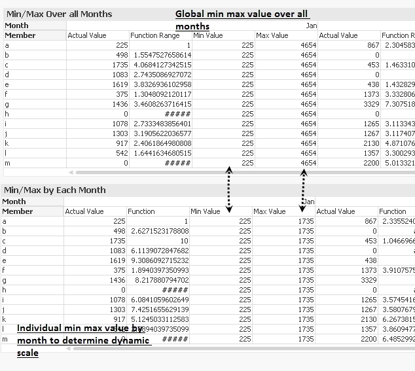The image size is (415, 371).
Task: Select the Jan header in top table
Action: coord(312,26)
